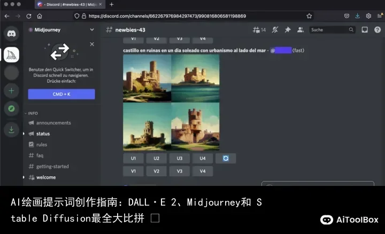
Task: Select the Discord newbies-43 browser tab
Action: 70,4
